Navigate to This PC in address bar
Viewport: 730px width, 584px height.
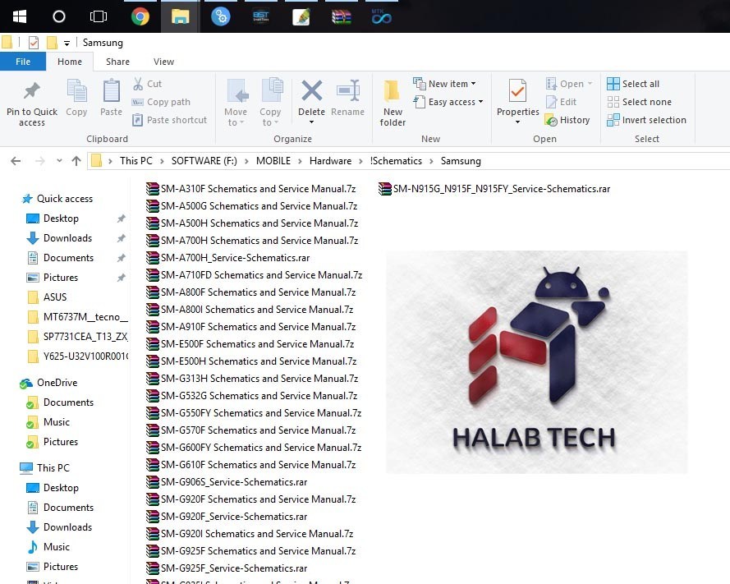point(136,161)
